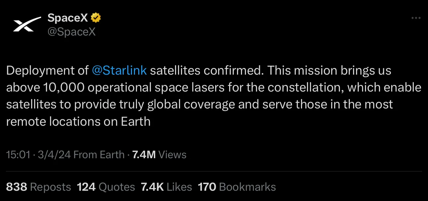Show the 7.4K Likes list
The height and width of the screenshot is (201, 428).
tap(166, 187)
